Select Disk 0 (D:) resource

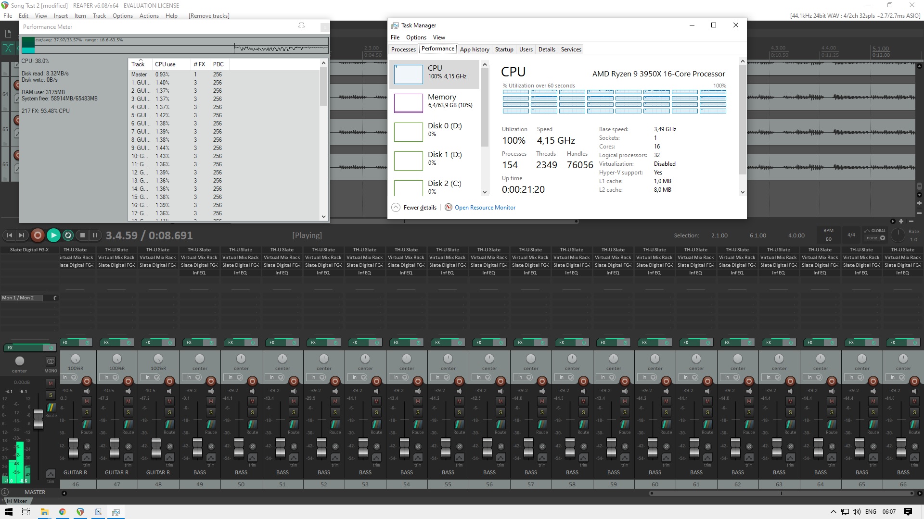point(434,131)
